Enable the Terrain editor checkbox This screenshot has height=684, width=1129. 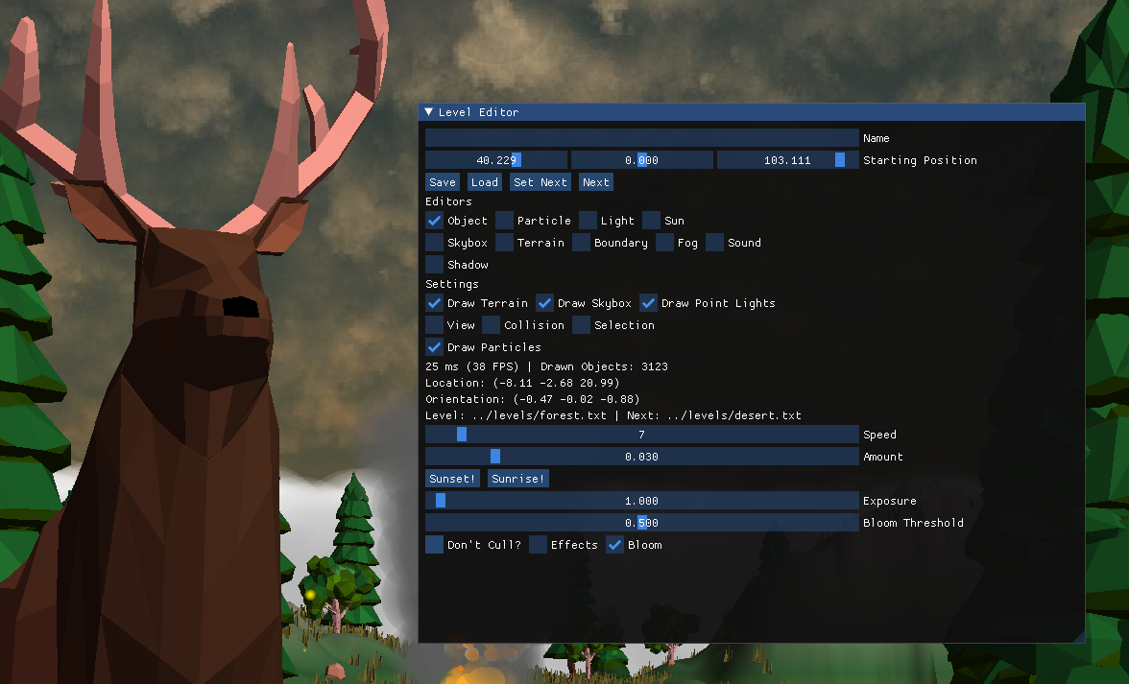click(504, 243)
